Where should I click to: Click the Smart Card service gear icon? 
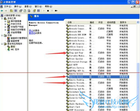67,107
